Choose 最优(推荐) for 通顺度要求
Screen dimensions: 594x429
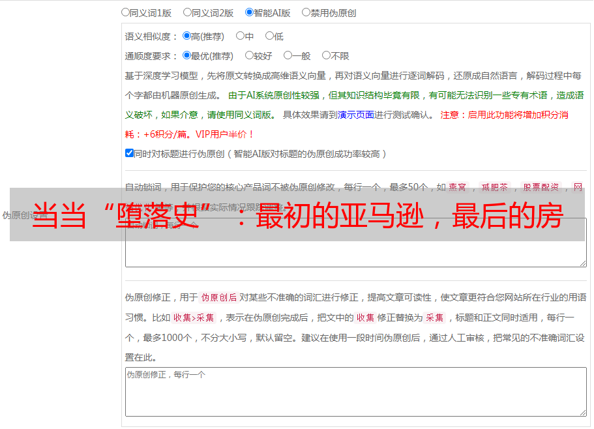tap(186, 55)
